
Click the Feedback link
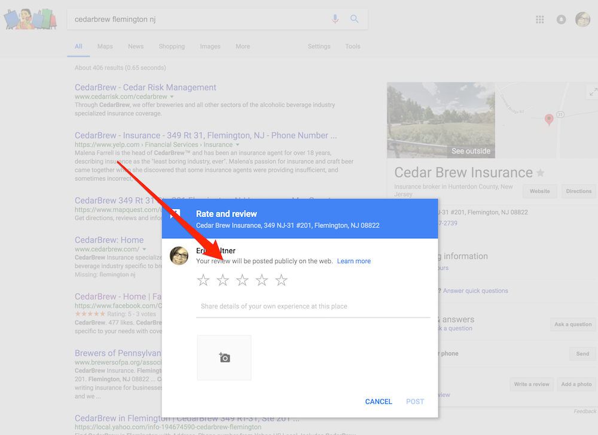coord(585,411)
